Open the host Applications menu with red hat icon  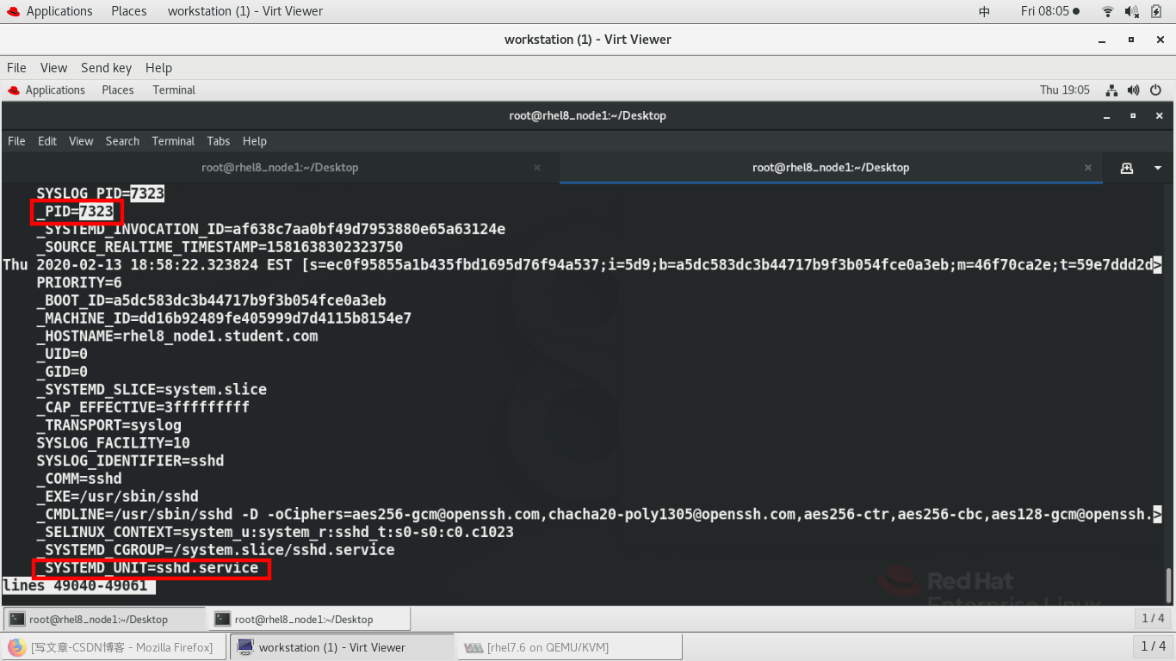pos(49,11)
